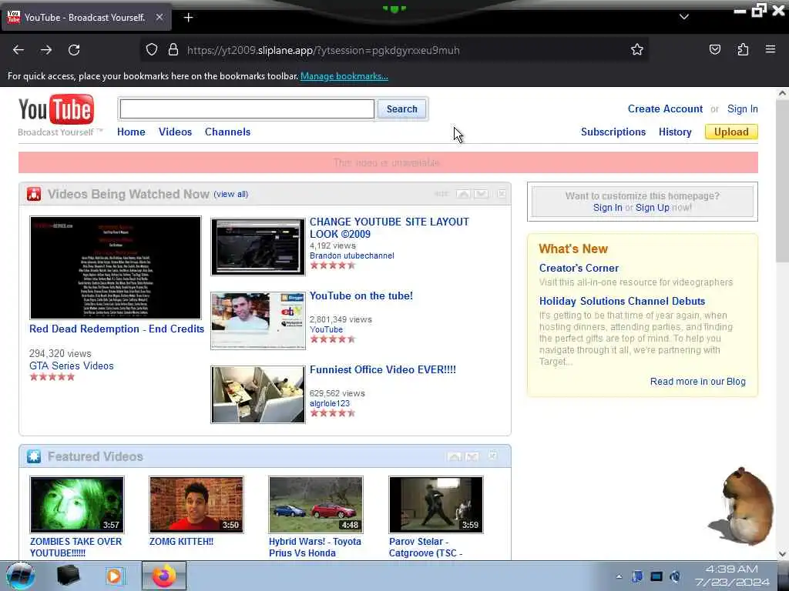This screenshot has width=789, height=591.
Task: Move Videos Being Watched Now module down
Action: click(x=481, y=194)
